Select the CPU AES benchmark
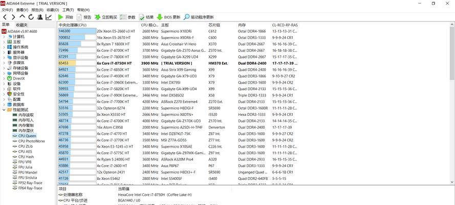Image resolution: width=455 pixels, height=205 pixels. pyautogui.click(x=23, y=152)
